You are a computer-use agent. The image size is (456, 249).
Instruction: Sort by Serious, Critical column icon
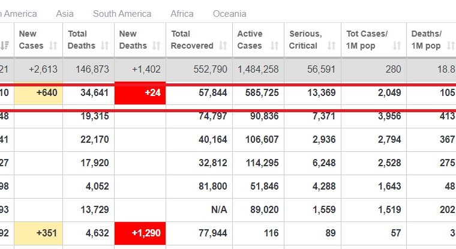point(331,46)
